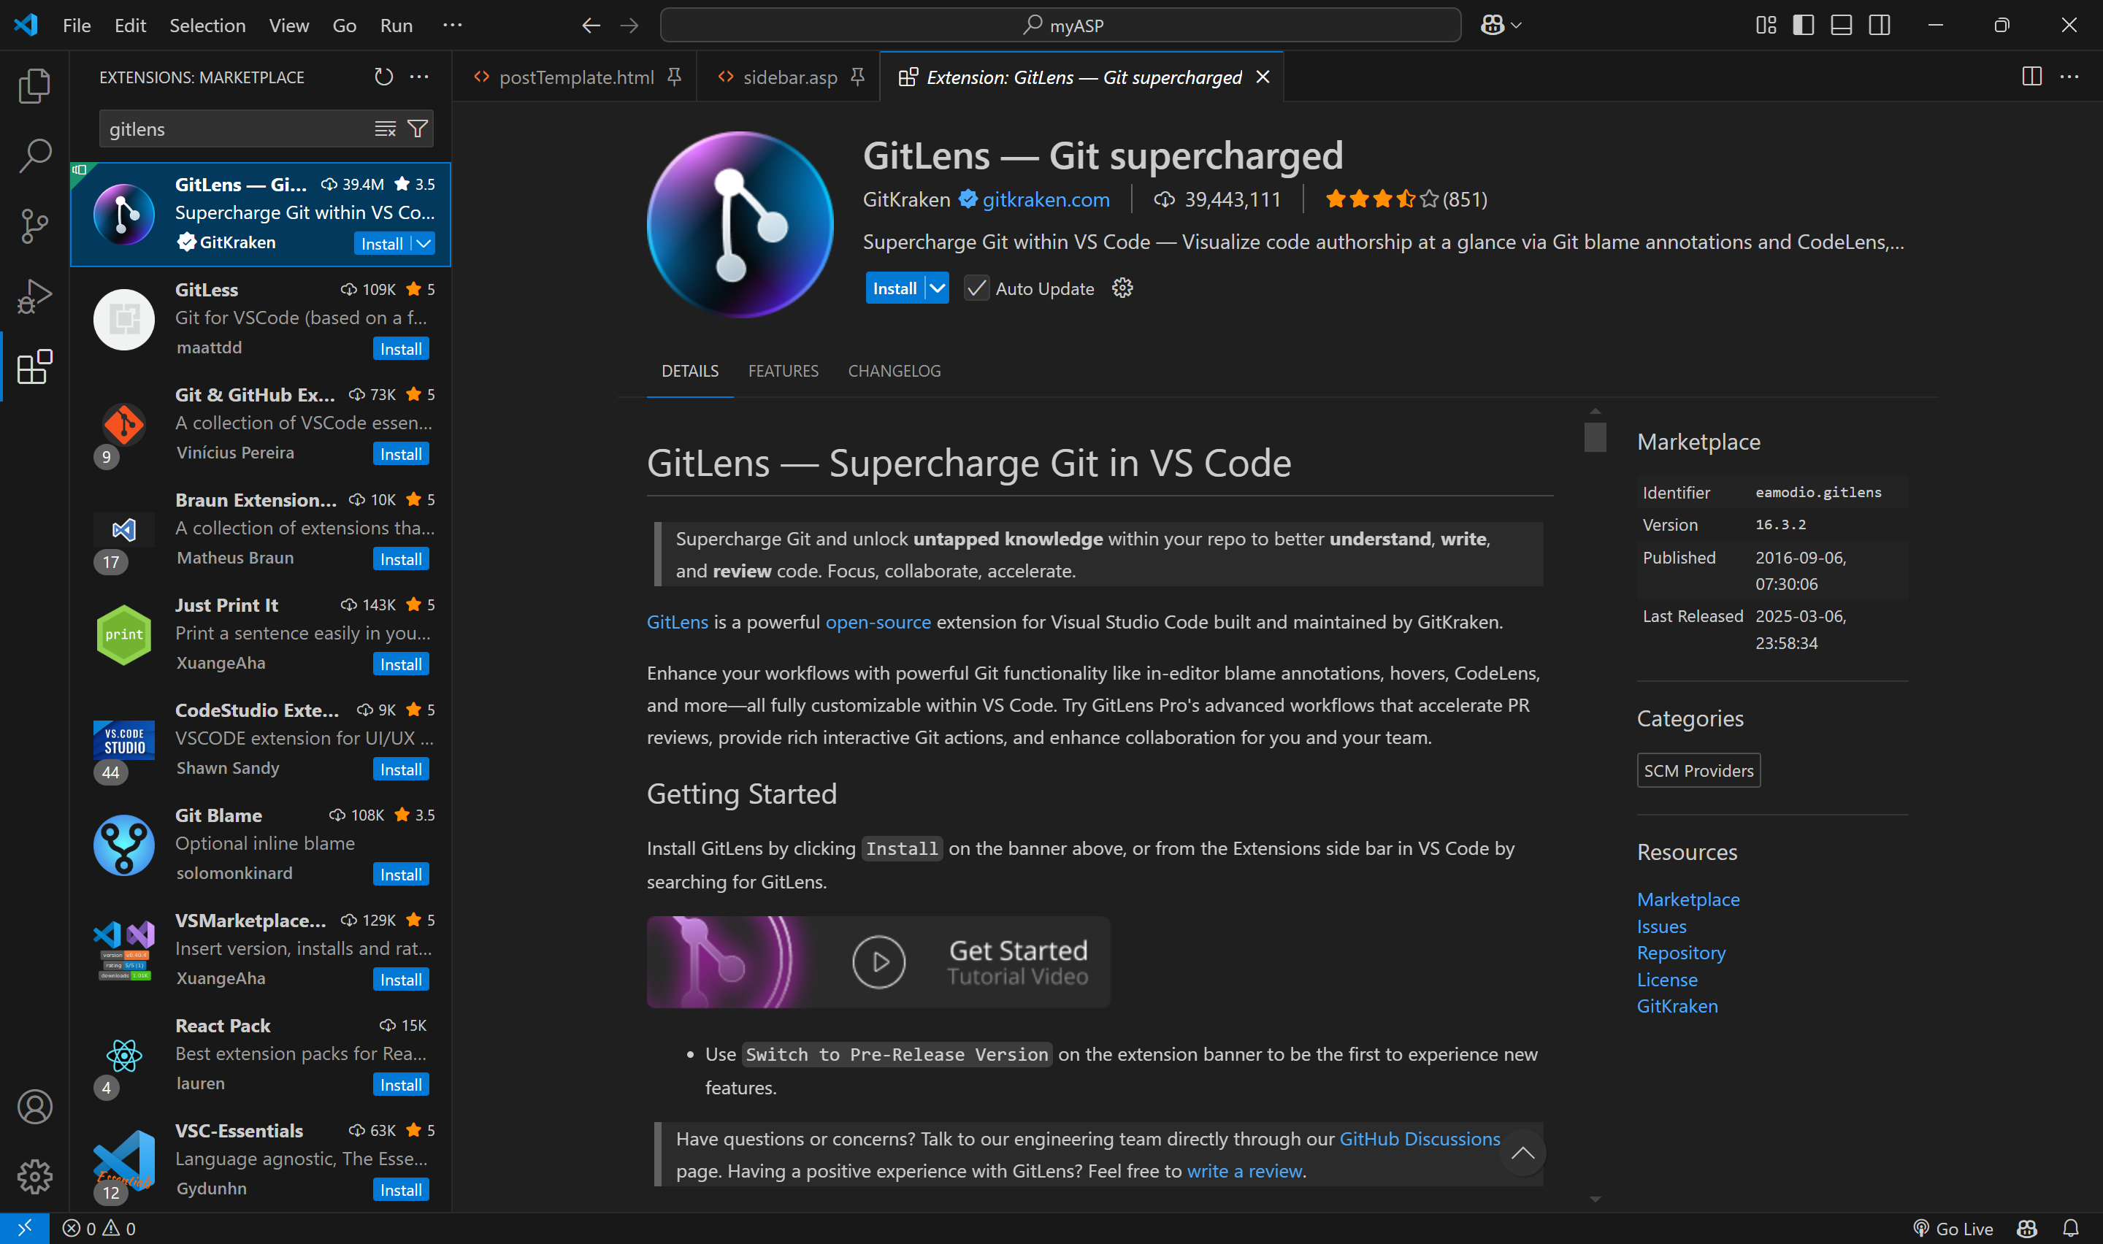Install the GitLess extension
The image size is (2103, 1244).
point(401,349)
